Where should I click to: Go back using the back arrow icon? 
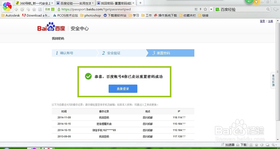[x=16, y=10]
